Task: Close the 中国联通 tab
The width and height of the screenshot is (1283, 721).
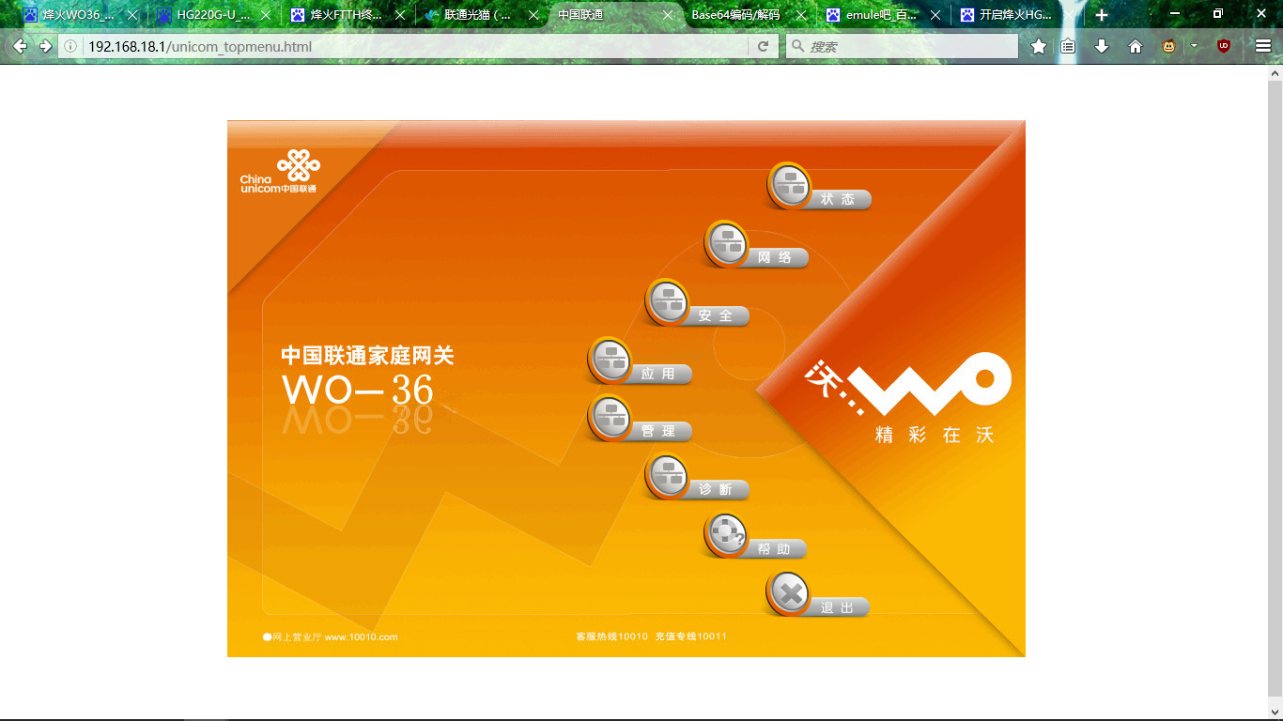Action: pos(668,15)
